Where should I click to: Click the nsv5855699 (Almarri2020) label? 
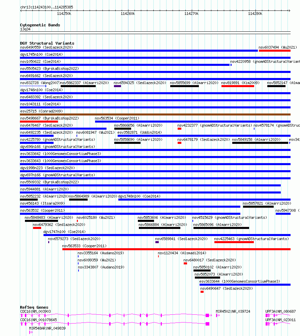[x=194, y=83]
